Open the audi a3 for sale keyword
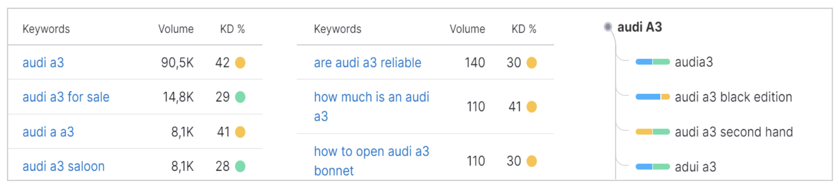This screenshot has height=190, width=839. [66, 97]
